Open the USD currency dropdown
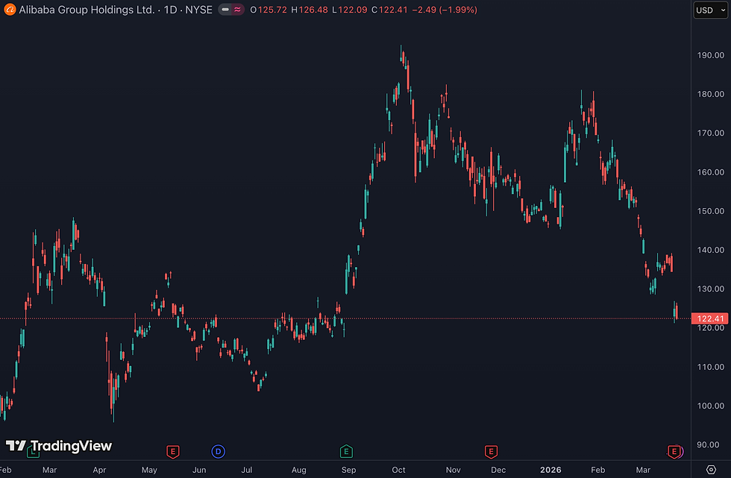This screenshot has width=731, height=478. click(x=710, y=10)
